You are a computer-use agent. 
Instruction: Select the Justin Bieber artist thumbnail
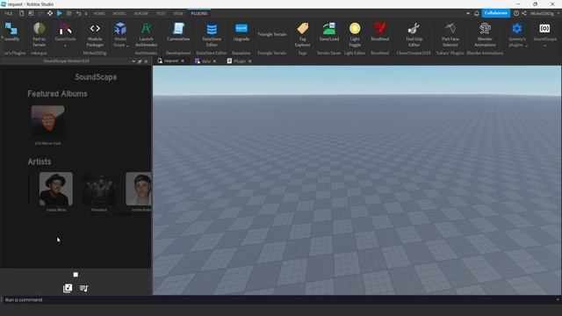point(139,189)
